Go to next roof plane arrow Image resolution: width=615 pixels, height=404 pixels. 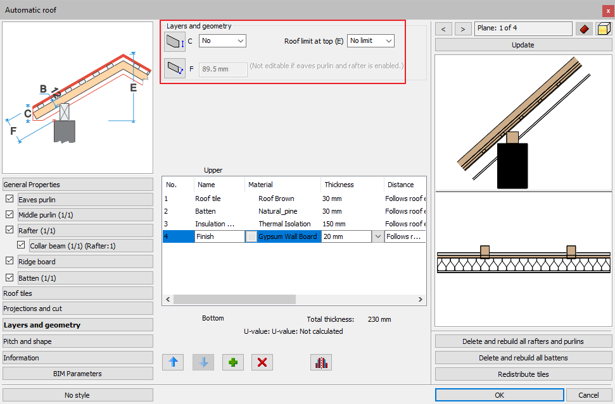[463, 28]
